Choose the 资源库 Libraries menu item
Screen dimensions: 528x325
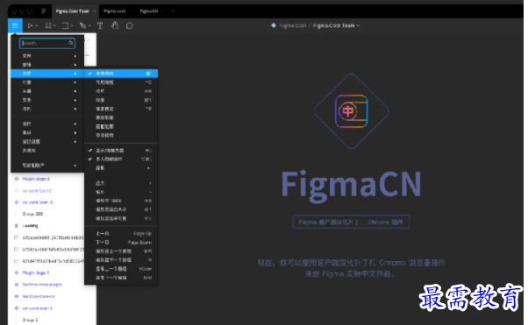coord(47,151)
